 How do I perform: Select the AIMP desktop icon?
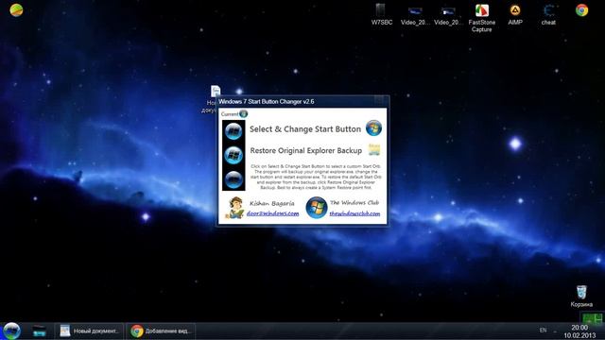click(x=515, y=15)
